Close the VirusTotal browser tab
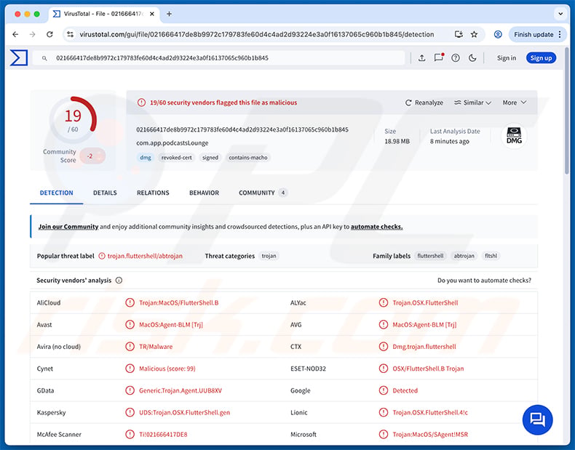The width and height of the screenshot is (575, 450). [152, 14]
